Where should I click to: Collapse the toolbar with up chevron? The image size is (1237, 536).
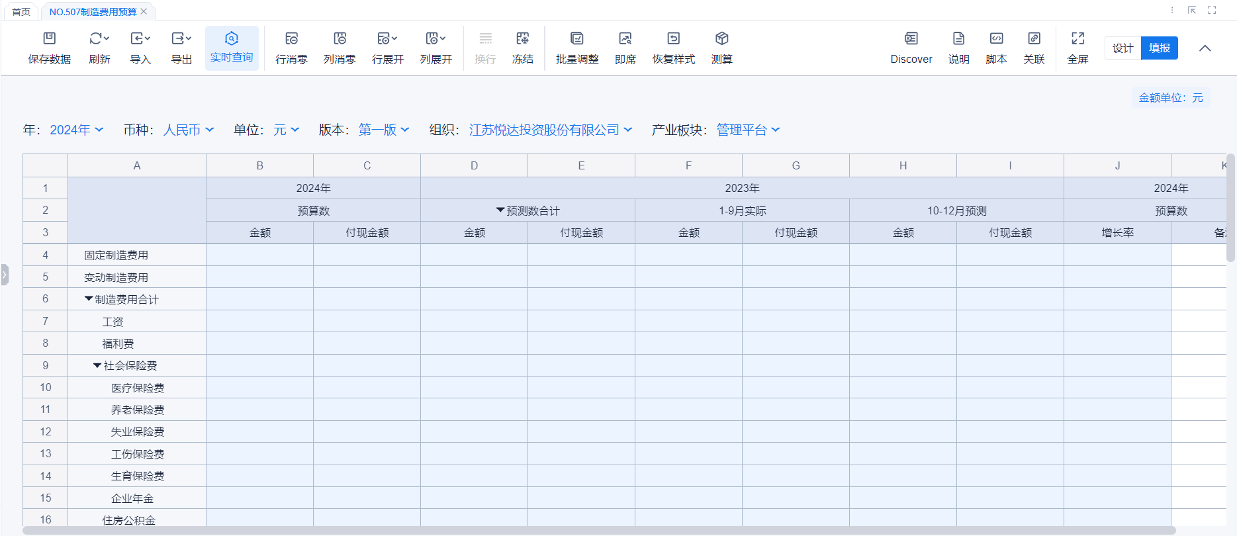[x=1205, y=48]
